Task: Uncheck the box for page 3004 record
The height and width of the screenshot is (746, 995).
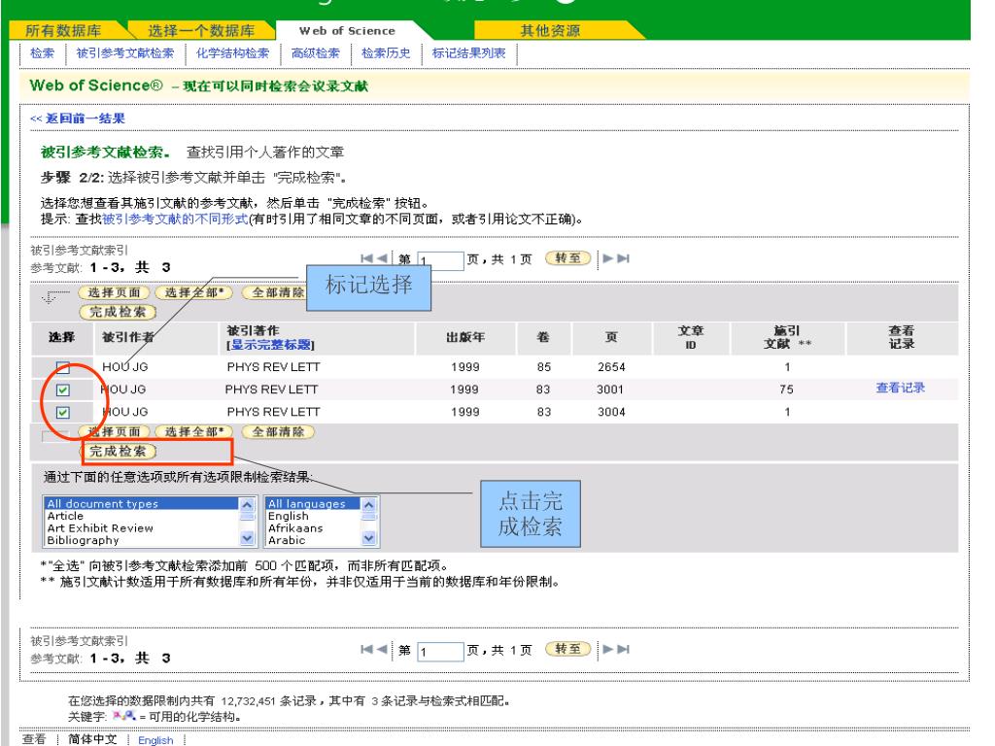Action: pyautogui.click(x=63, y=412)
